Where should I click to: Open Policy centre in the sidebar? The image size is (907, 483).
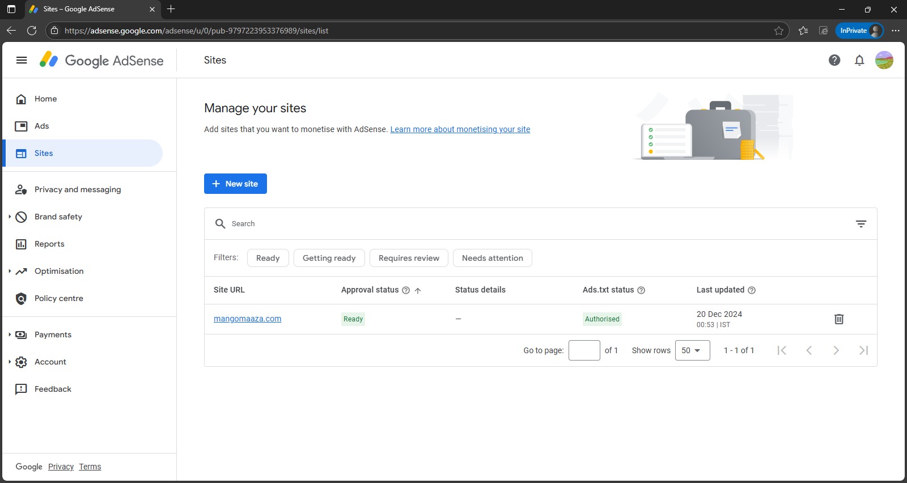82,298
